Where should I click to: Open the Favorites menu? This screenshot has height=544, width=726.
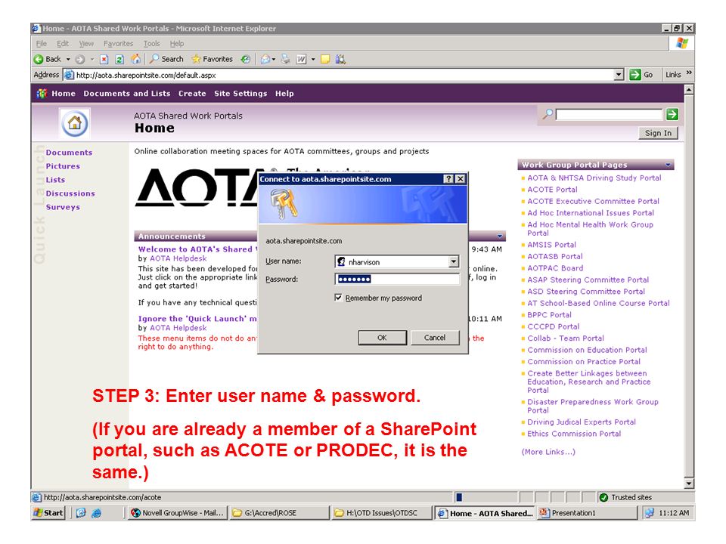click(x=118, y=44)
